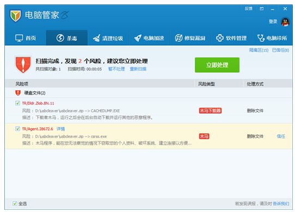Click the csrss.exe file path text
This screenshot has height=212, width=295.
tap(71, 136)
